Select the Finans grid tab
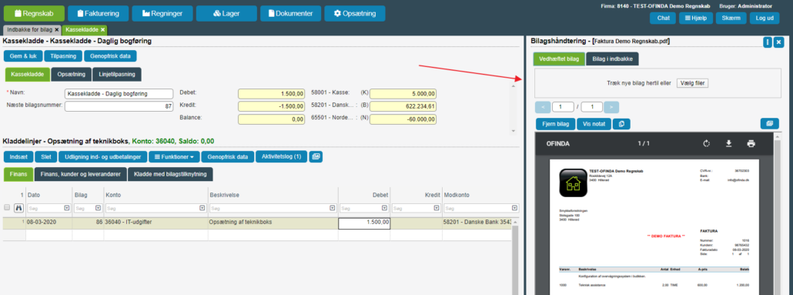 coord(18,174)
